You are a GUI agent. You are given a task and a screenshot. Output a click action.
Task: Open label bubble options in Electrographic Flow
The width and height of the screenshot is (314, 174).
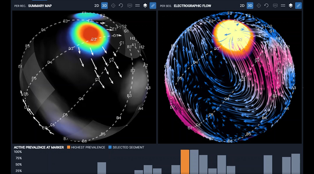[x=275, y=6]
